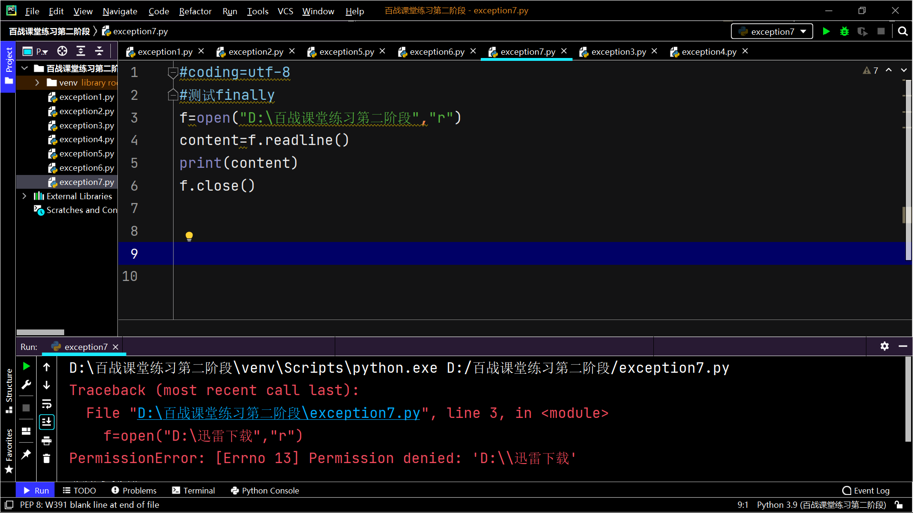Follow the exception7.py traceback link
This screenshot has height=513, width=913.
(x=279, y=413)
